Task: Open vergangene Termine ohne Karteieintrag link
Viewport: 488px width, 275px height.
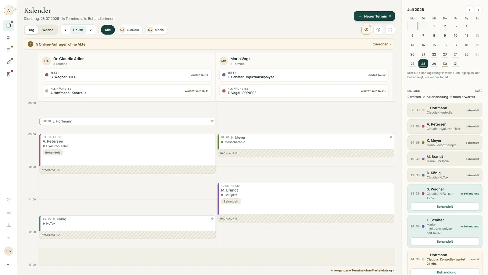Action: pos(362,270)
